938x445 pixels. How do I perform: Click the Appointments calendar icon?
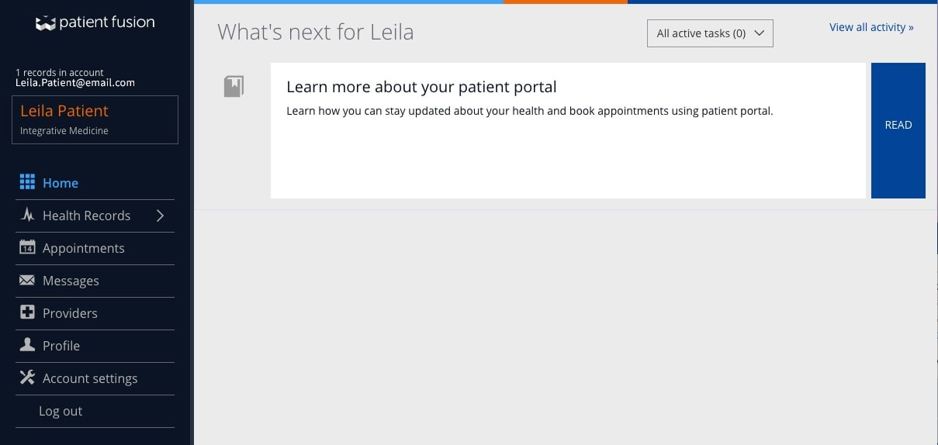[27, 248]
